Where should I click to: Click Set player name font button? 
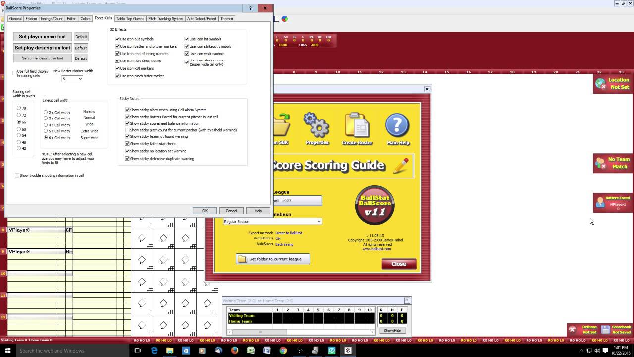click(42, 37)
